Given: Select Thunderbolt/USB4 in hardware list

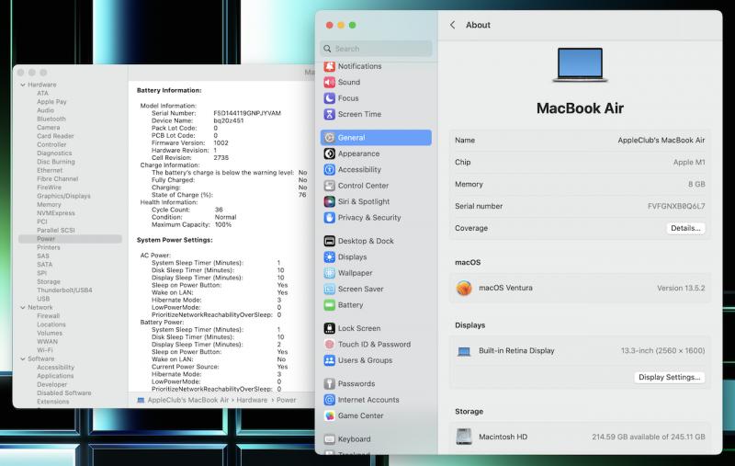Looking at the screenshot, I should coord(64,290).
